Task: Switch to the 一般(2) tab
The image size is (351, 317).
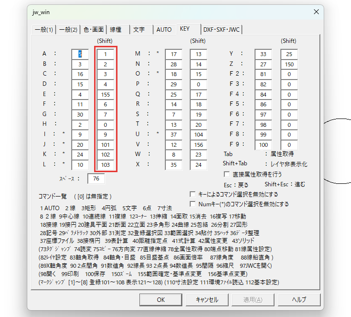Action: click(x=68, y=30)
